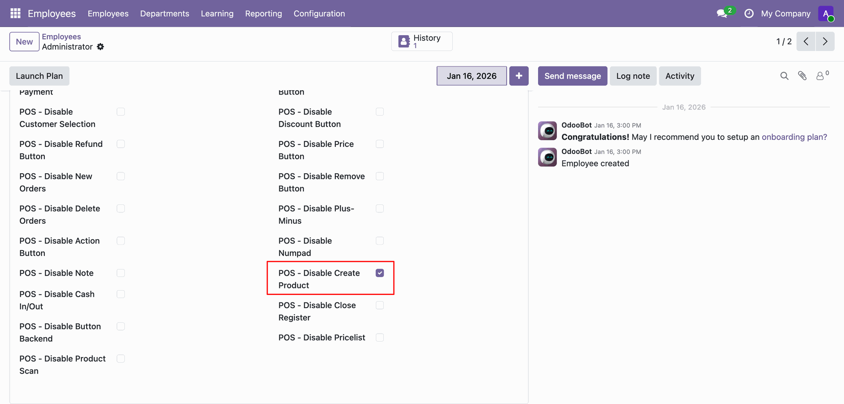Open the Configuration menu dropdown
Image resolution: width=844 pixels, height=404 pixels.
click(319, 14)
